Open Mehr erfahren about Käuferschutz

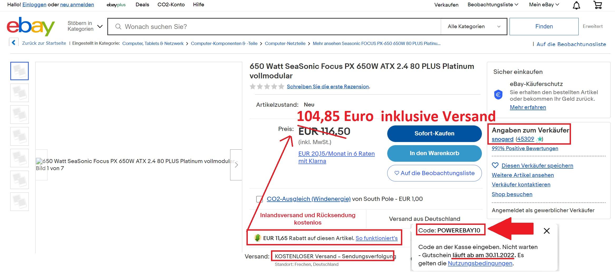[x=528, y=107]
